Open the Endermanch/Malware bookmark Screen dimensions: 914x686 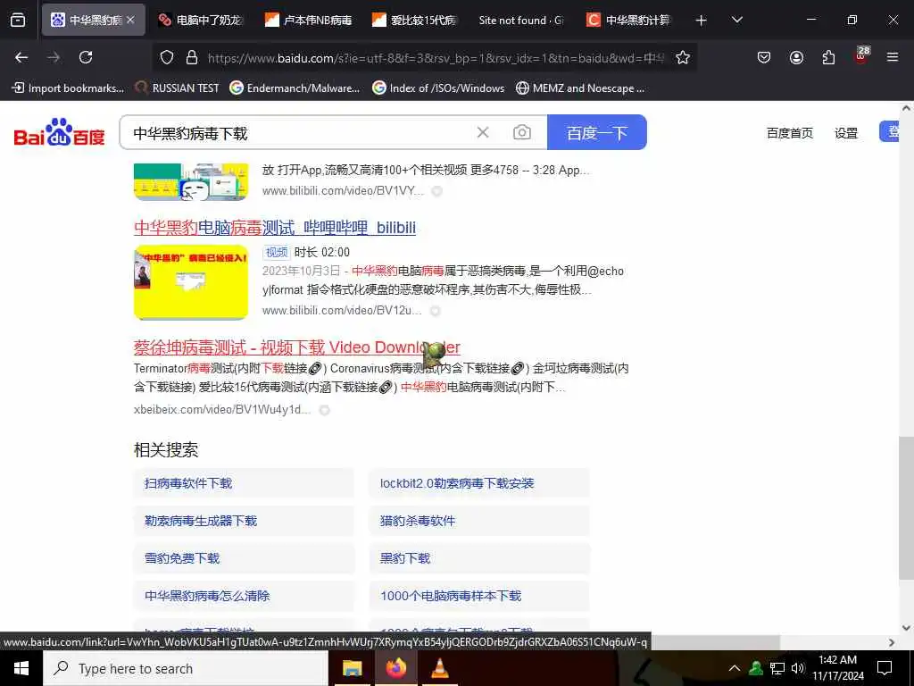tap(295, 88)
